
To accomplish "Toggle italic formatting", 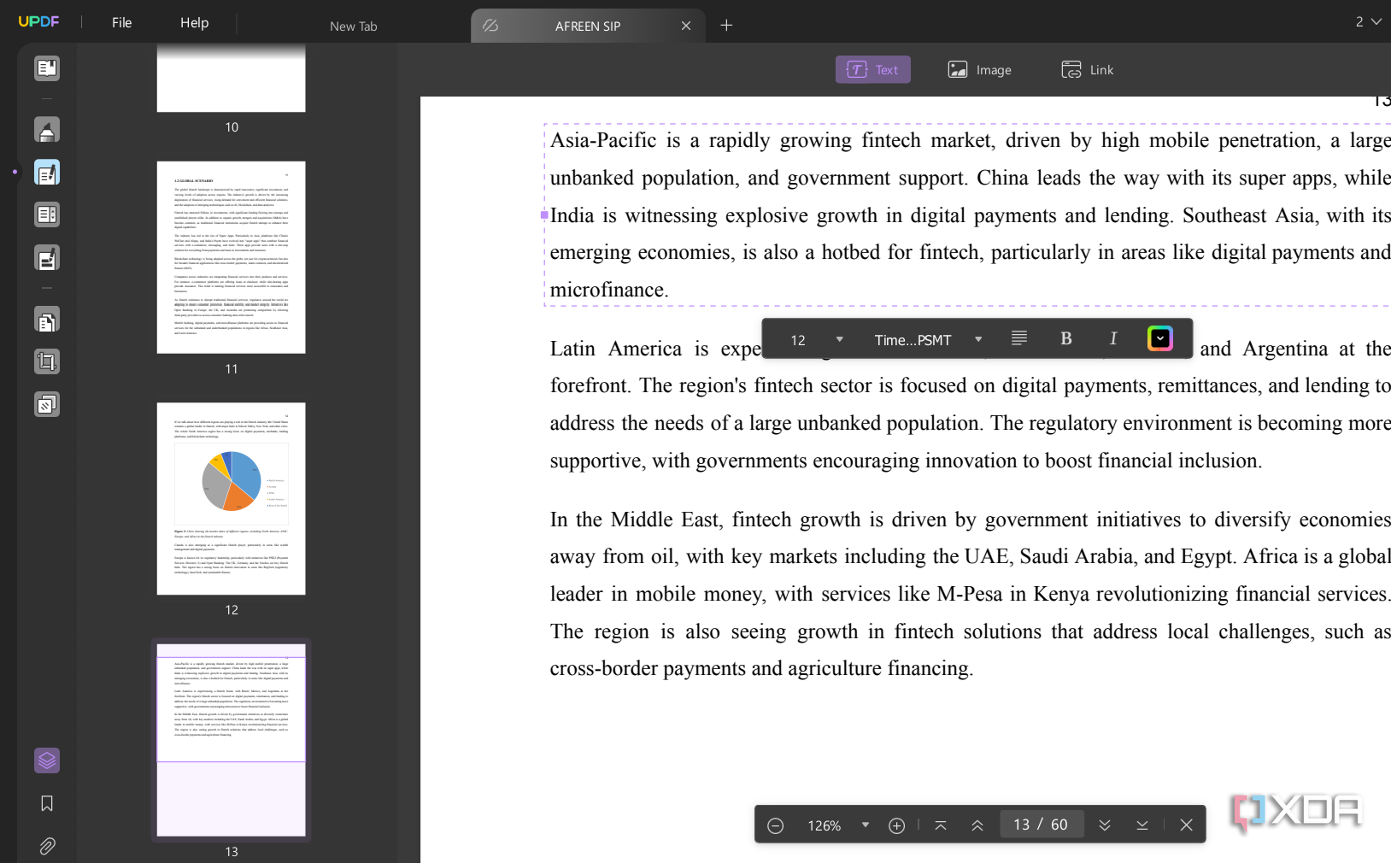I will tap(1113, 339).
